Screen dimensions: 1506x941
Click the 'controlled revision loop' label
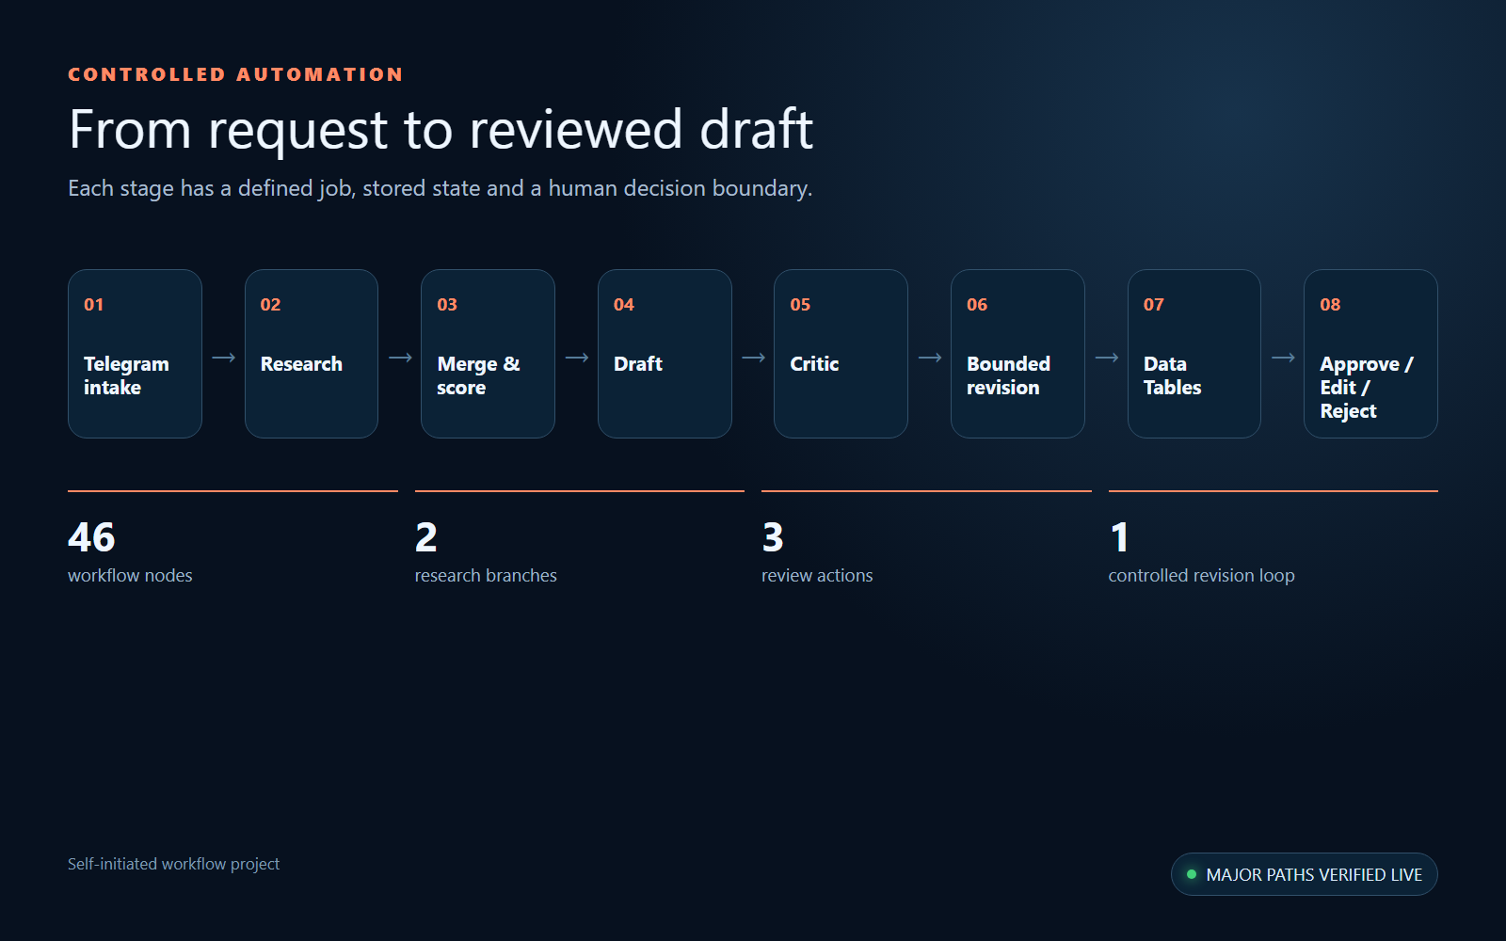point(1202,575)
